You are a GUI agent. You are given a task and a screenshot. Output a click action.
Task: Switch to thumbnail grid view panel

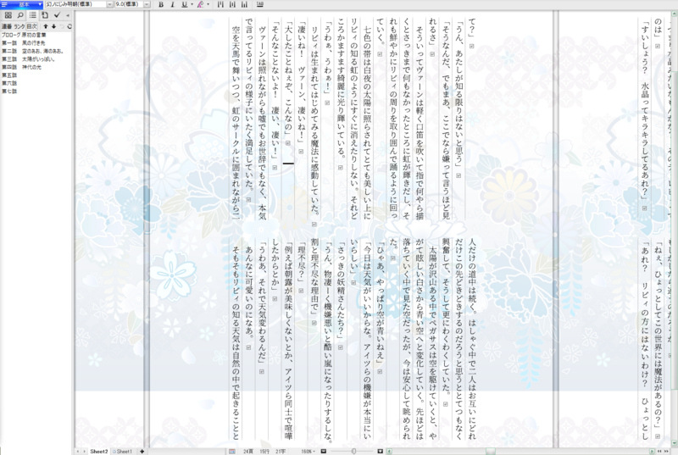(8, 15)
